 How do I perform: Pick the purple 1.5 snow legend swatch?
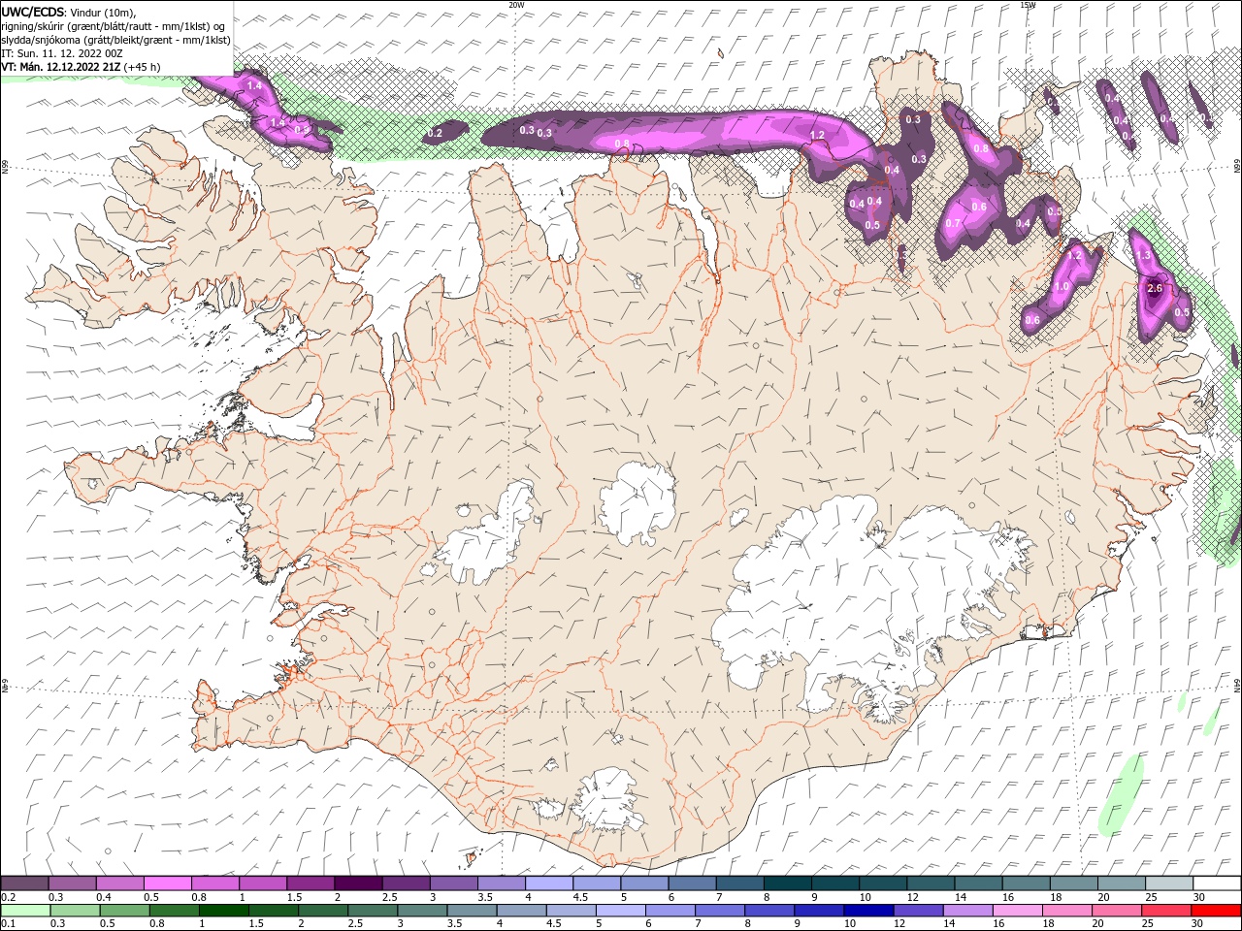pyautogui.click(x=310, y=883)
